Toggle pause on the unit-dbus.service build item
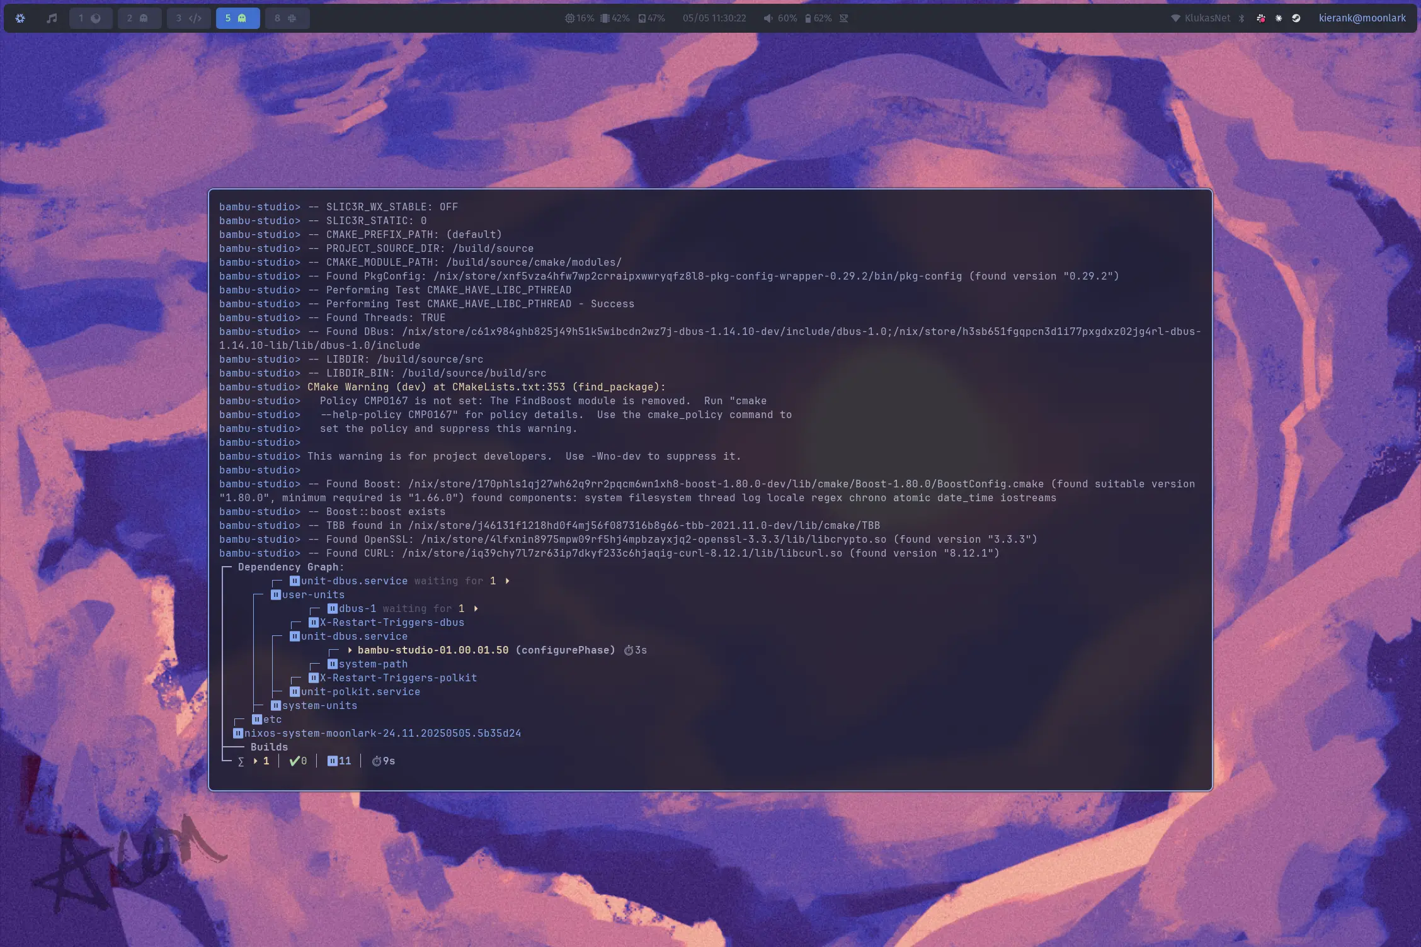The width and height of the screenshot is (1421, 947). tap(294, 636)
